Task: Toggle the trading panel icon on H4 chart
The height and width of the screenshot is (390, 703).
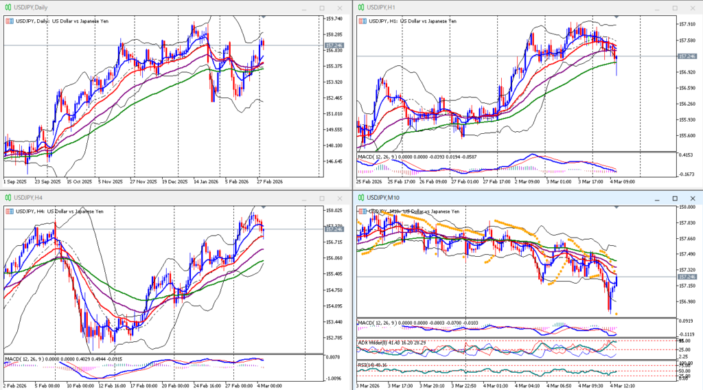Action: (x=9, y=212)
